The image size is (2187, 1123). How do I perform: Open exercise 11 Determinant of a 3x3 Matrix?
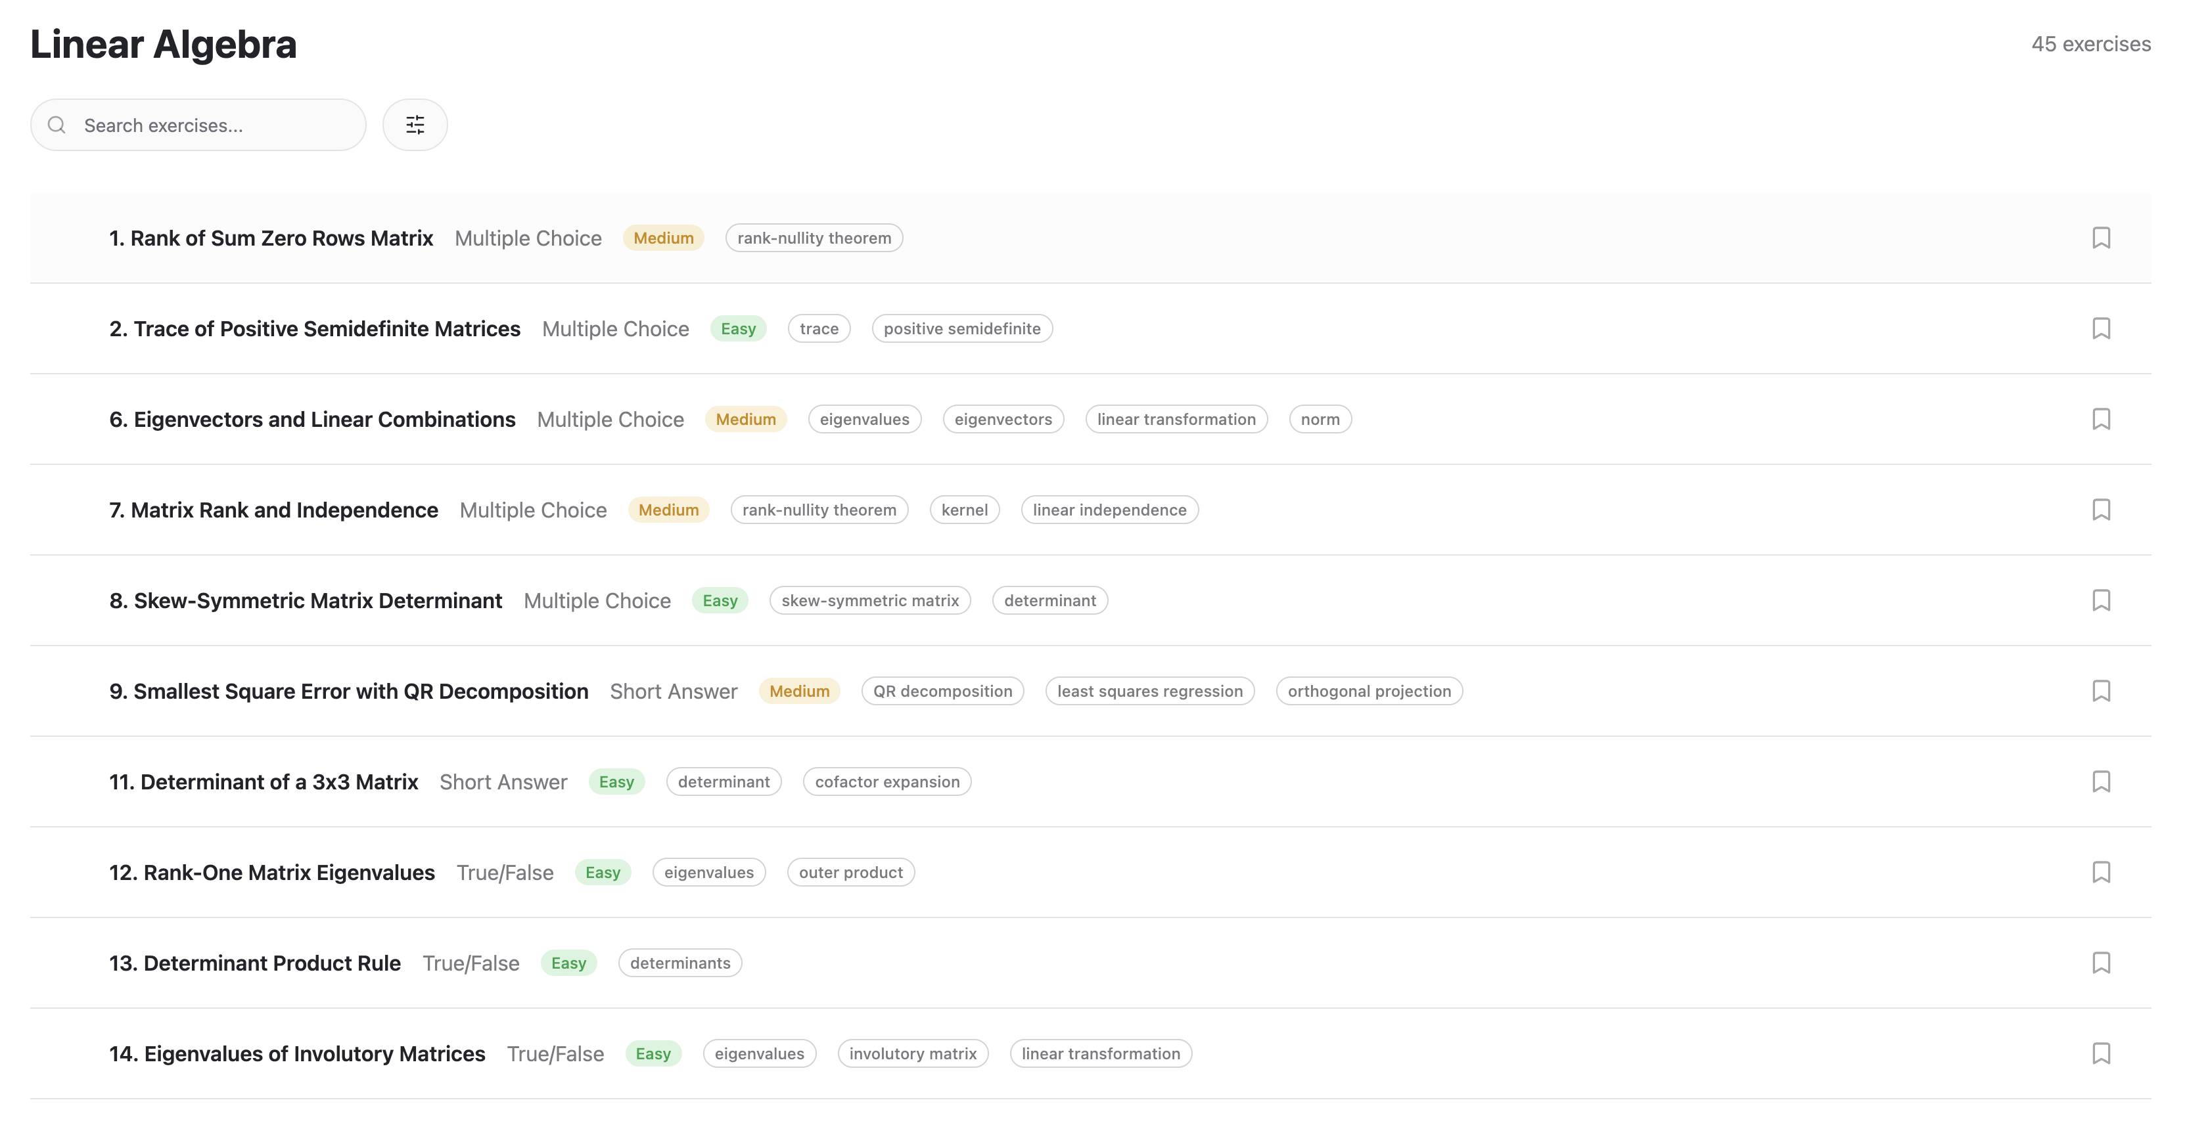coord(264,782)
